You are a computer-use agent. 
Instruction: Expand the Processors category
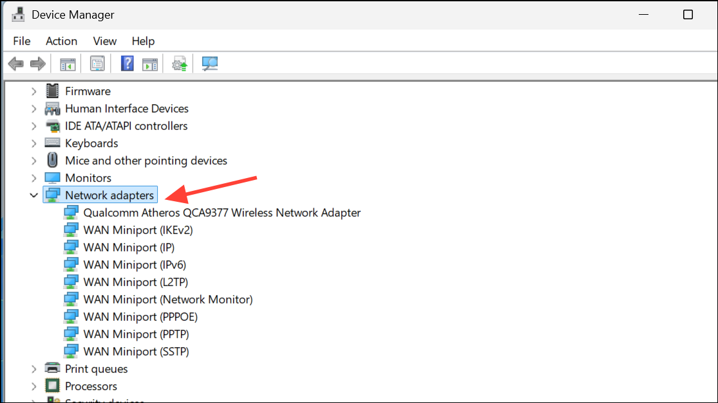[33, 386]
